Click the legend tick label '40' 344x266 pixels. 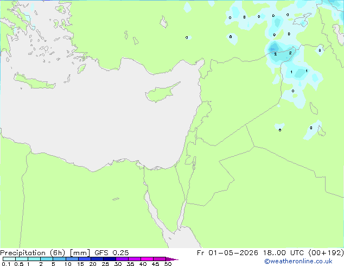click(143, 264)
